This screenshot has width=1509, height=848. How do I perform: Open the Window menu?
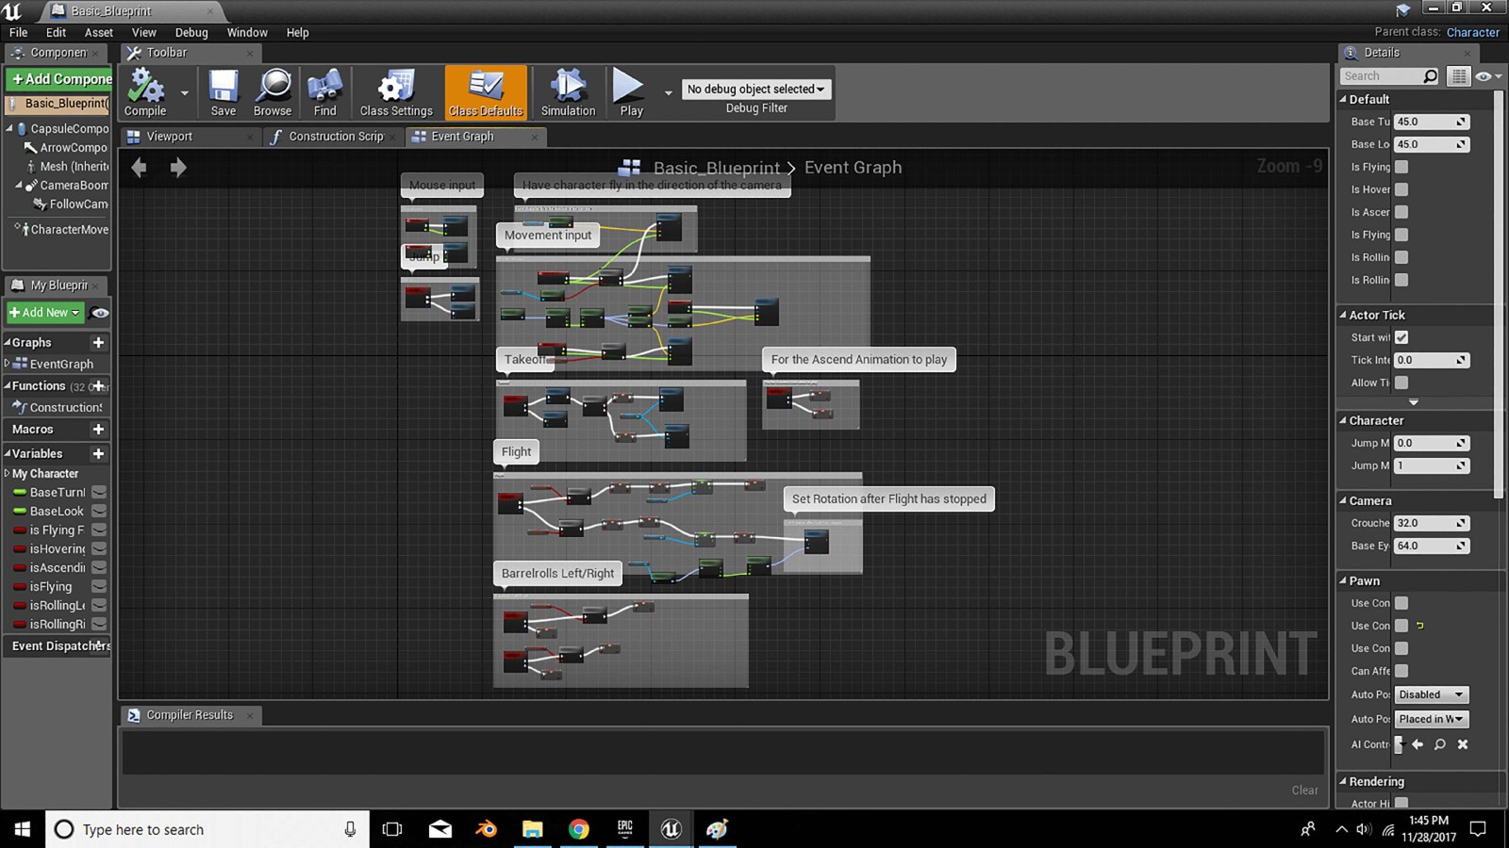[x=247, y=32]
